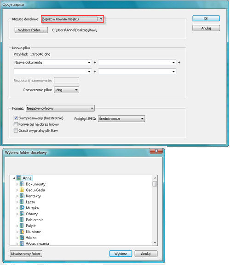Click the Ulubione star folder icon
This screenshot has height=265, width=230.
(x=22, y=232)
